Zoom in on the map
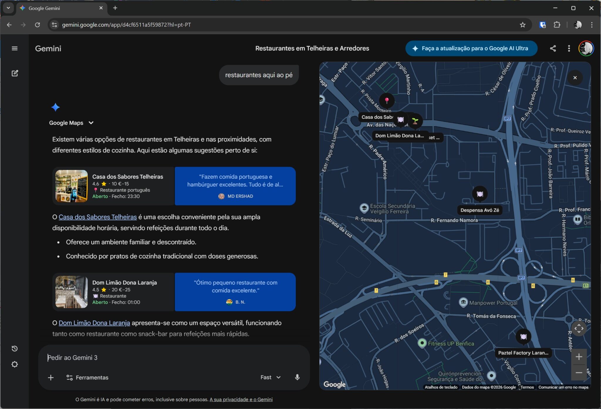Image resolution: width=601 pixels, height=409 pixels. coord(579,357)
